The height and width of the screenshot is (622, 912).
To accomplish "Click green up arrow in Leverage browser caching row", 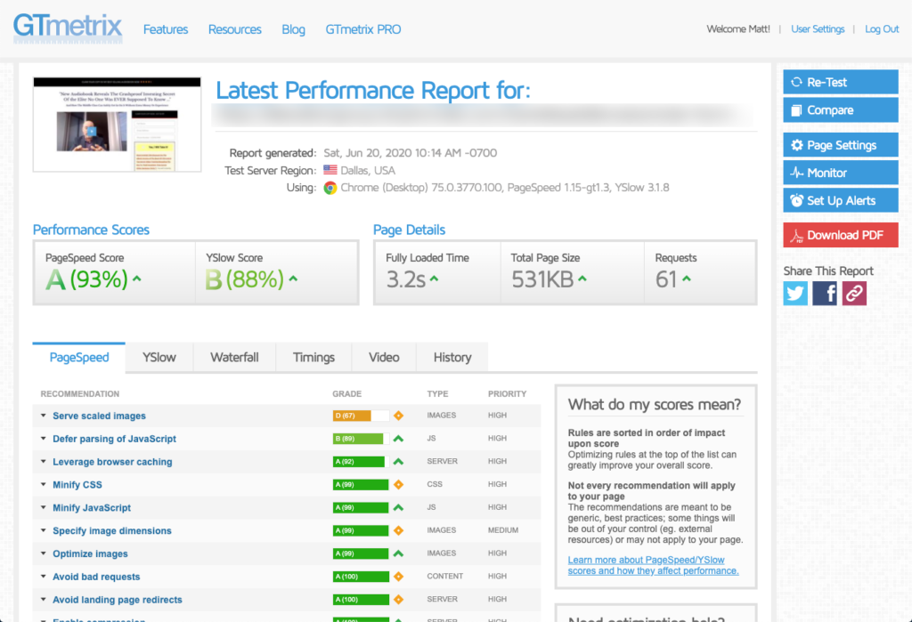I will tap(398, 462).
